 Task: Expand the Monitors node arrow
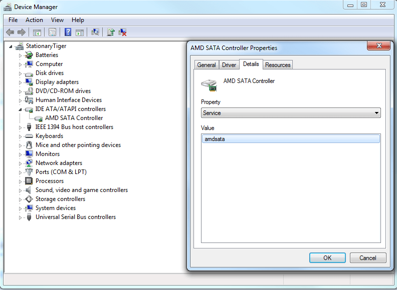click(20, 154)
